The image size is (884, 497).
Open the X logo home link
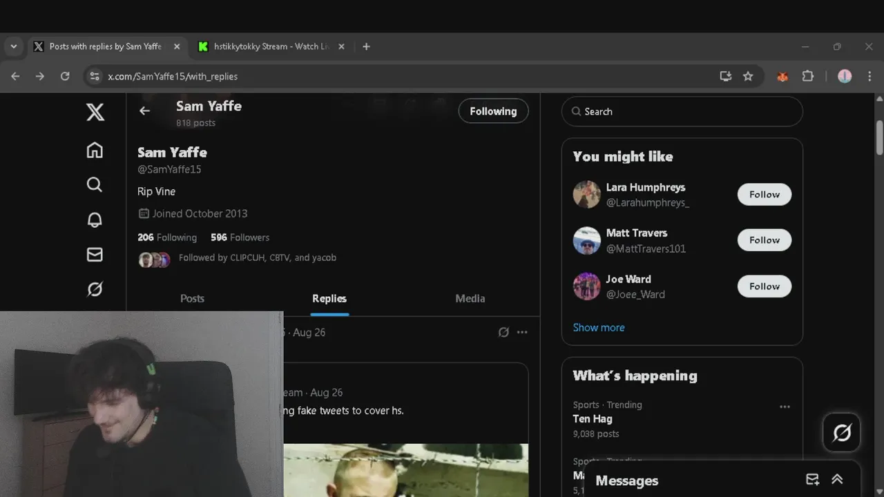[x=95, y=112]
